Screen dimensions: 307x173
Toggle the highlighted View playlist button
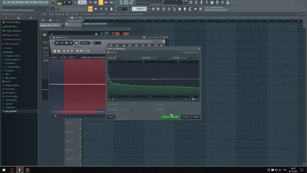pos(90,9)
